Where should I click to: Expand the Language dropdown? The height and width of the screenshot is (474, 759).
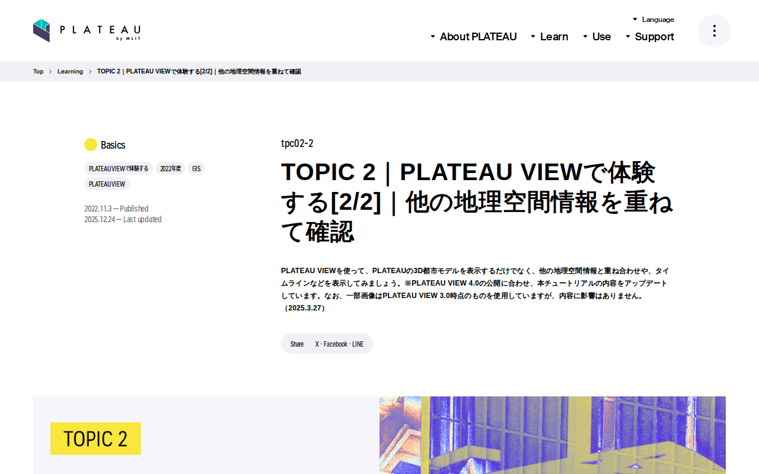pos(653,20)
